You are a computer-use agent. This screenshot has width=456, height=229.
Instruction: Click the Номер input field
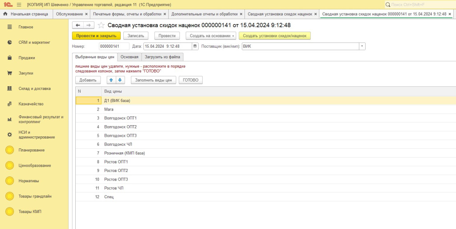point(114,46)
